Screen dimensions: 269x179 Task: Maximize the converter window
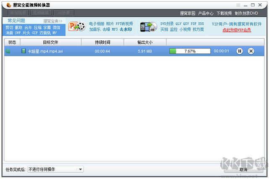[253, 5]
